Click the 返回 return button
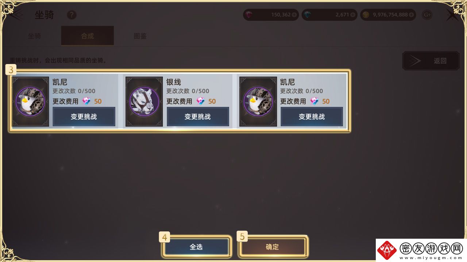467x262 pixels. pos(431,61)
